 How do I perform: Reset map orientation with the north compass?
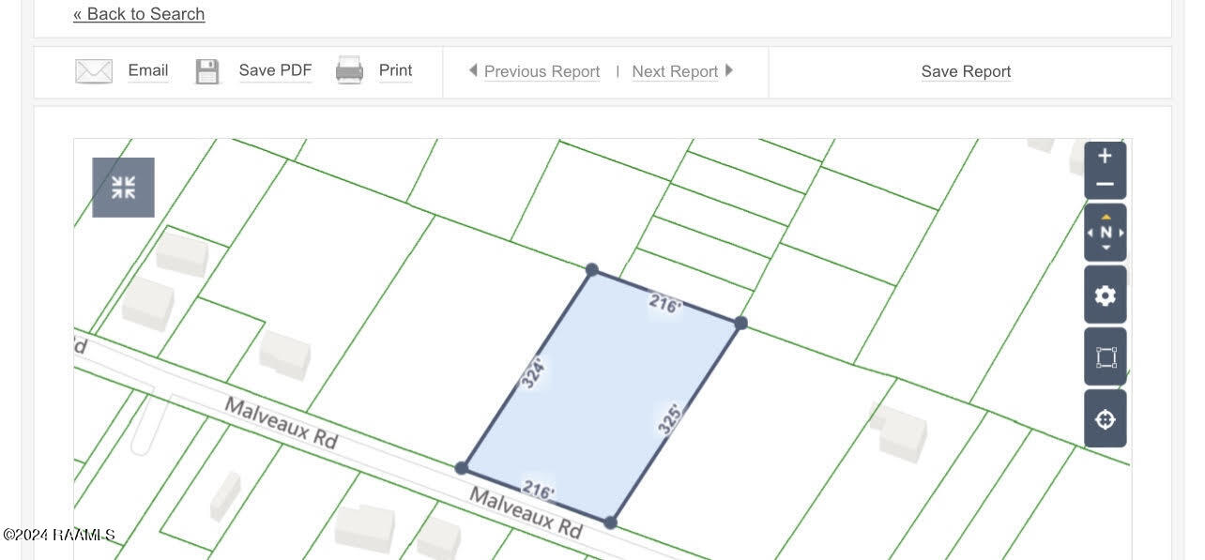click(1105, 233)
